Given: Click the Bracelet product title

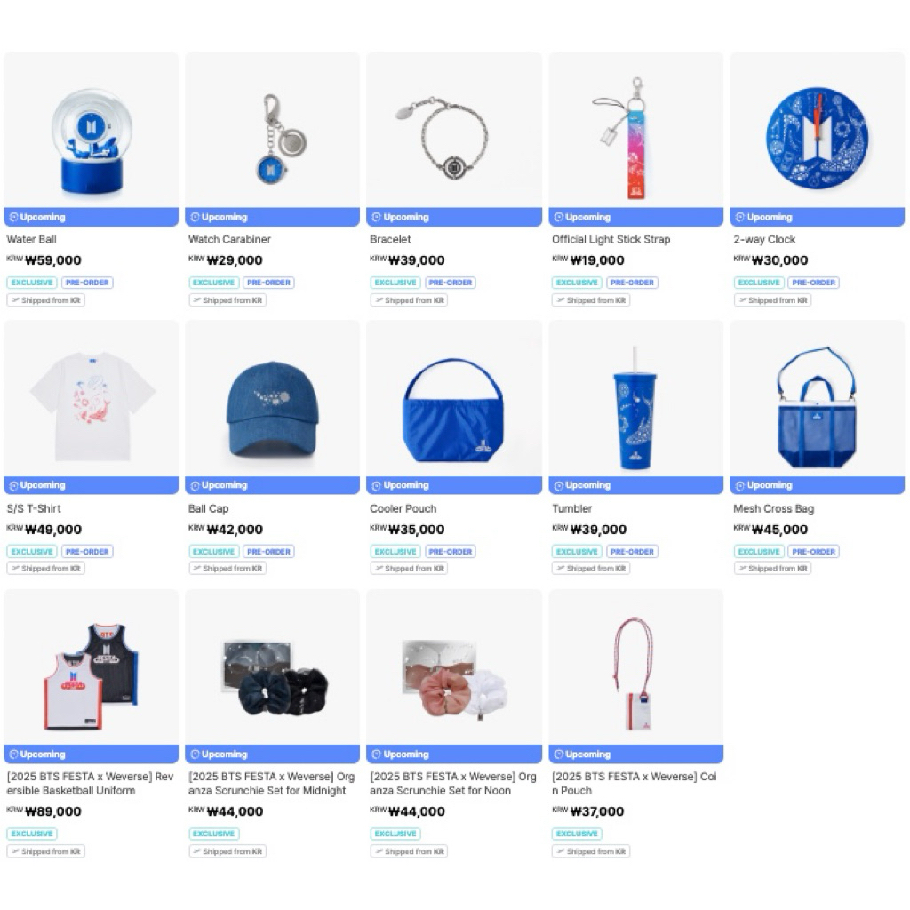Looking at the screenshot, I should pos(390,239).
